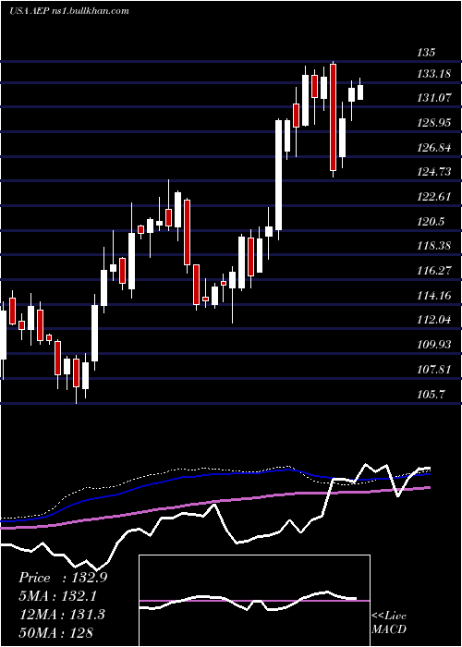Click the 131.07 price axis label

tap(433, 98)
